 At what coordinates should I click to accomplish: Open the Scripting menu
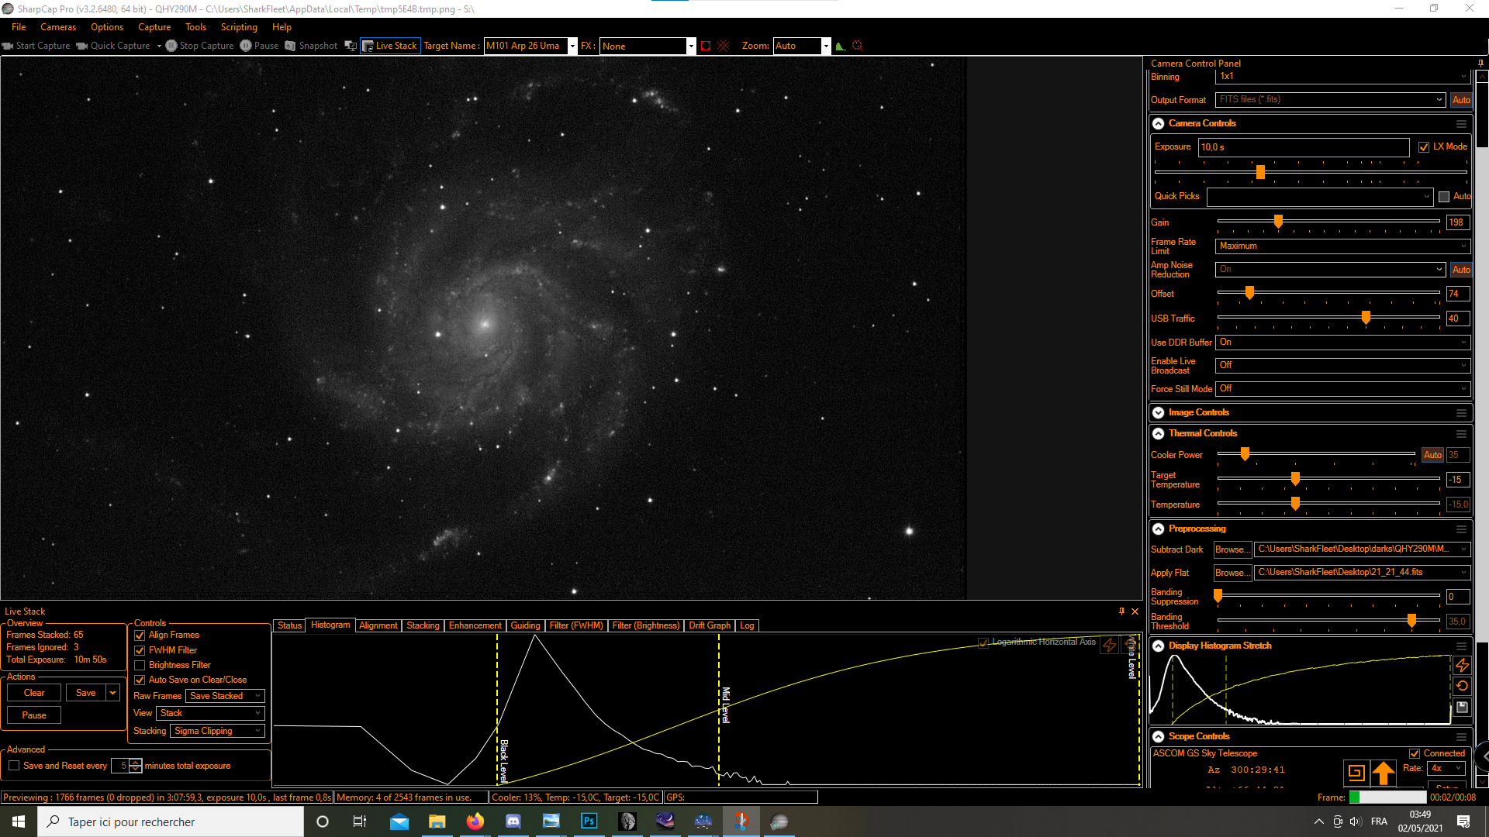[239, 27]
